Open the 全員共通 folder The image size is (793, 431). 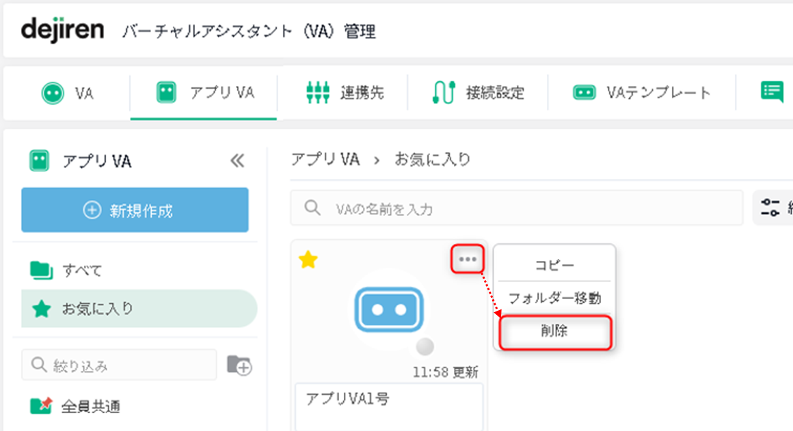90,406
